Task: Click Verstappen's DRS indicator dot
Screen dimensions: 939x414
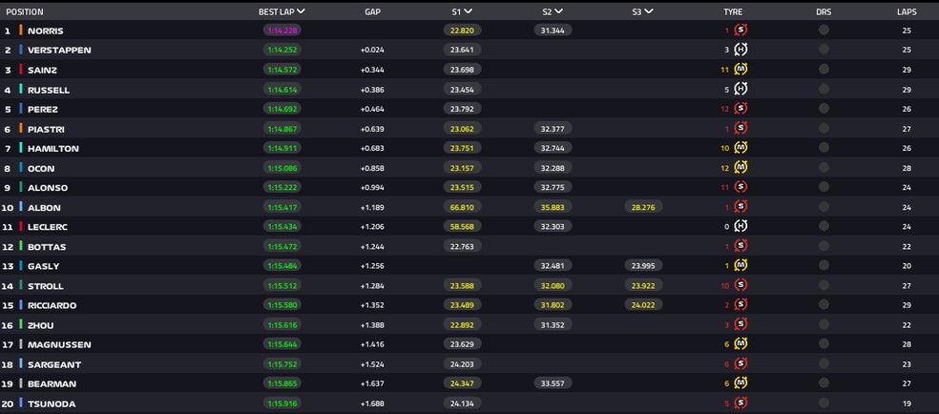Action: [824, 50]
